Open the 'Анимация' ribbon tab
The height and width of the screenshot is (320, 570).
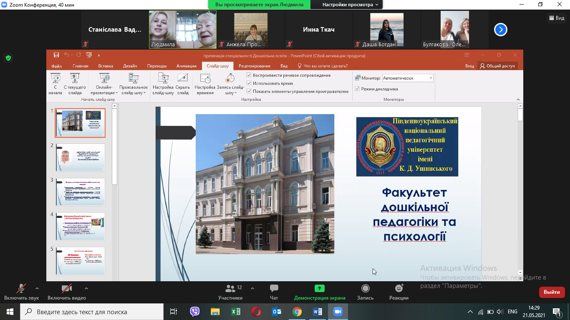pos(186,66)
